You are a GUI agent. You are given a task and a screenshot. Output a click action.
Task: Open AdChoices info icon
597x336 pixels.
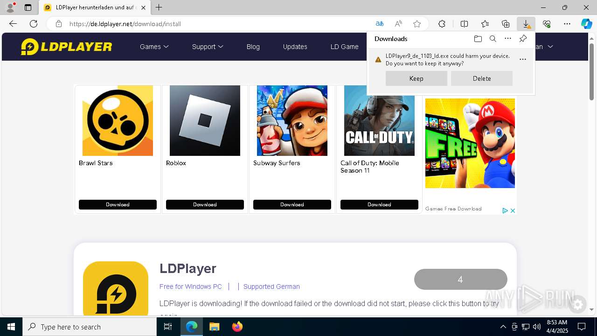(x=505, y=210)
